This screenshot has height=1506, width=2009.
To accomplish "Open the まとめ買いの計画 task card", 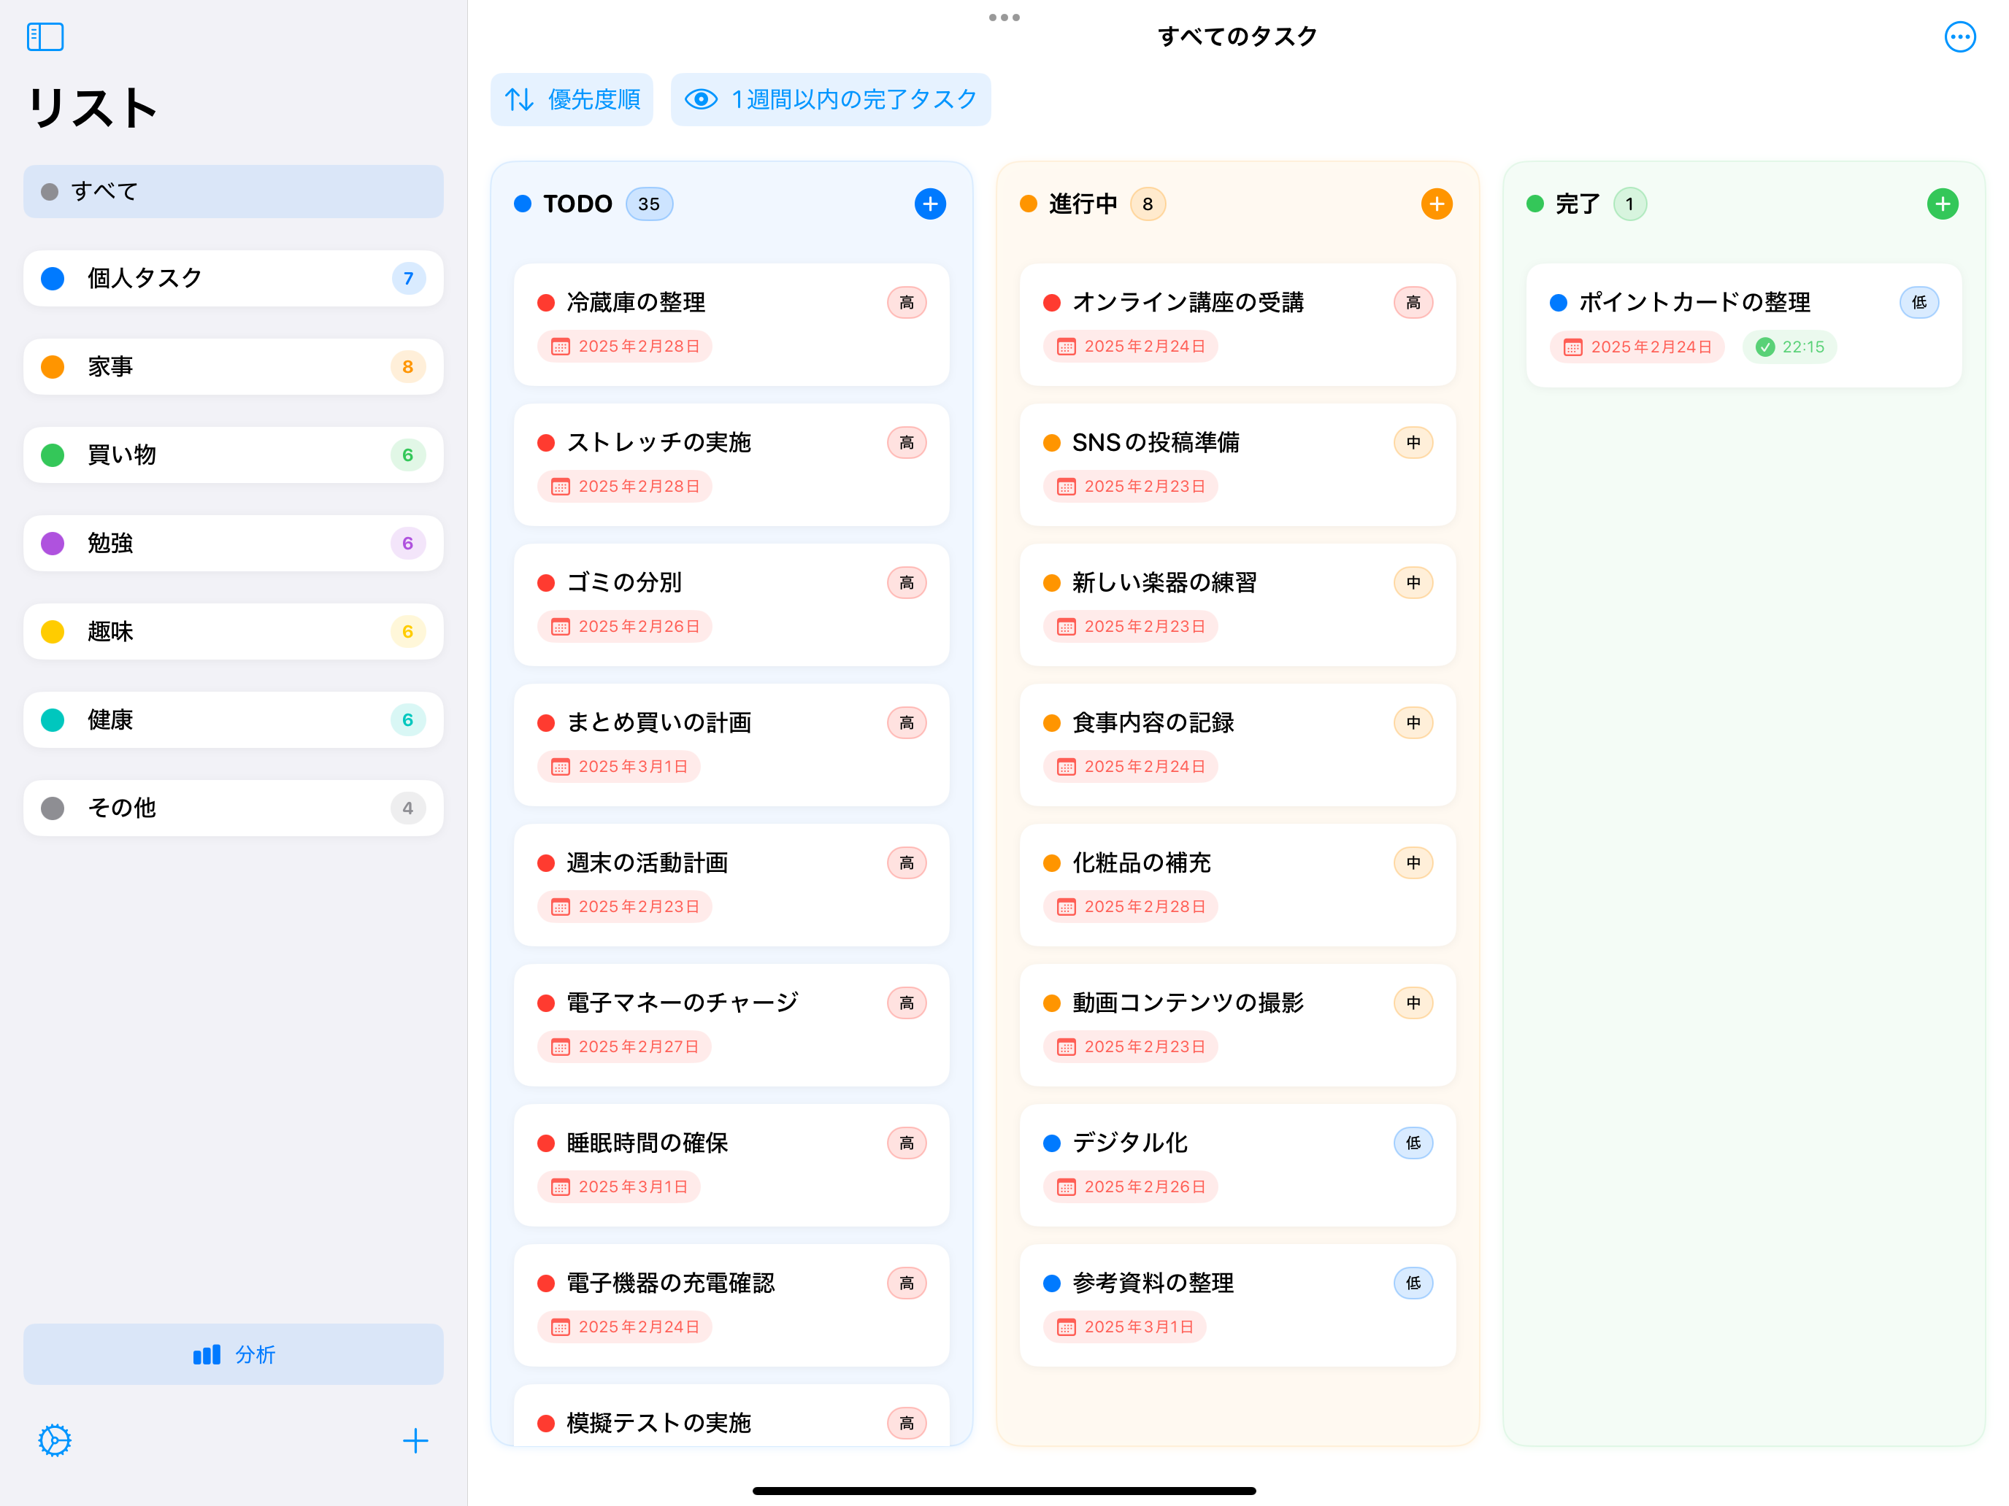I will coord(731,744).
